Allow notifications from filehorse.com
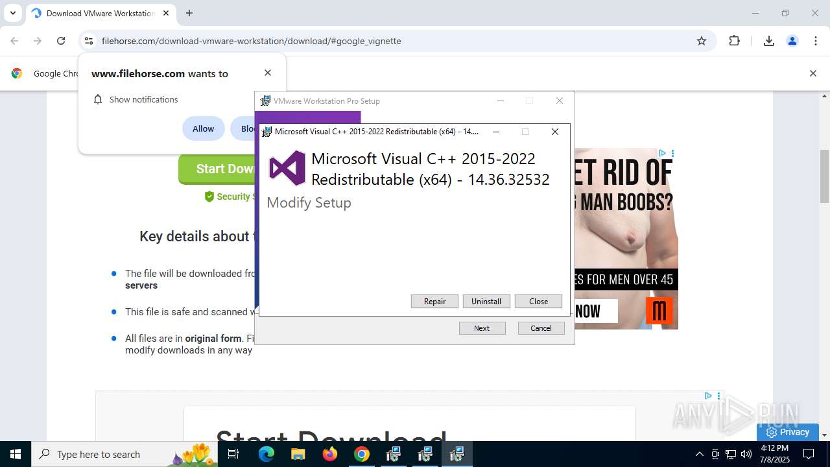Viewport: 830px width, 467px height. [203, 128]
